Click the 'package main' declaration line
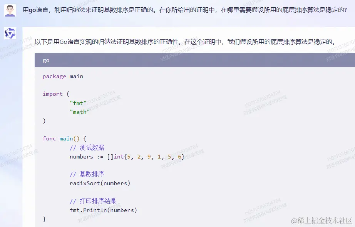The height and width of the screenshot is (227, 355). (63, 76)
